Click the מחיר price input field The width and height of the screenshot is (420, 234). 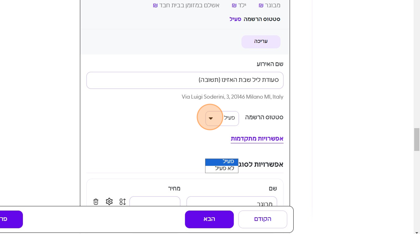point(154,202)
